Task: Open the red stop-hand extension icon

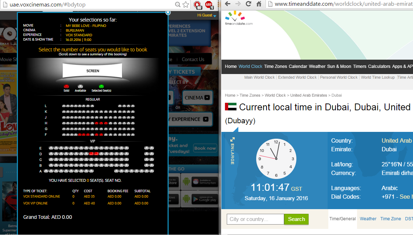Action: [x=198, y=5]
